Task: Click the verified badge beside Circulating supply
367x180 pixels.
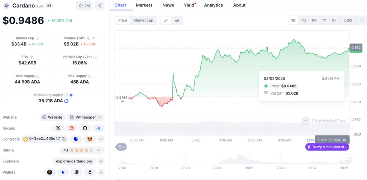Action: click(x=71, y=95)
